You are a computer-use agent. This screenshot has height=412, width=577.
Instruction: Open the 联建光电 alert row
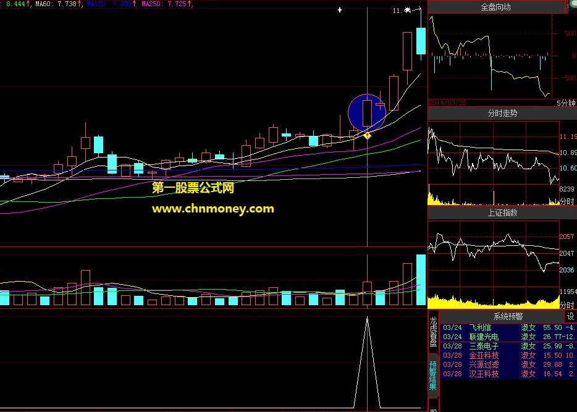click(508, 337)
